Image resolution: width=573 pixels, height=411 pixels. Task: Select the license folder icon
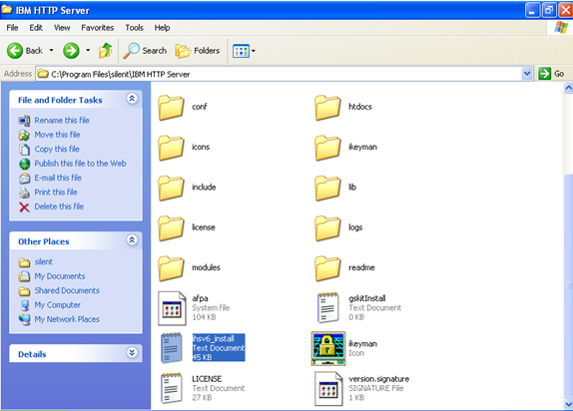tap(171, 228)
